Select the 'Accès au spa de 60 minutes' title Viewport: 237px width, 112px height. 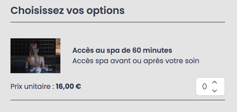[x=122, y=51]
